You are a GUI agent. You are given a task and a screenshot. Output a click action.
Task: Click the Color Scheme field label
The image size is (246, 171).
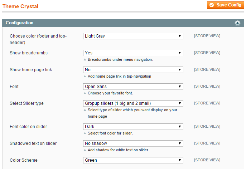[24, 160]
